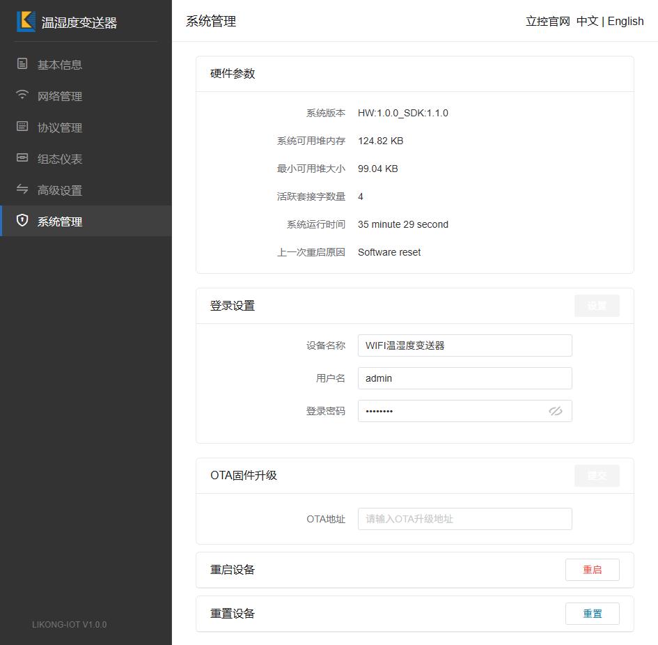This screenshot has height=645, width=658.
Task: Click the 登录设置 card heading
Action: click(233, 306)
